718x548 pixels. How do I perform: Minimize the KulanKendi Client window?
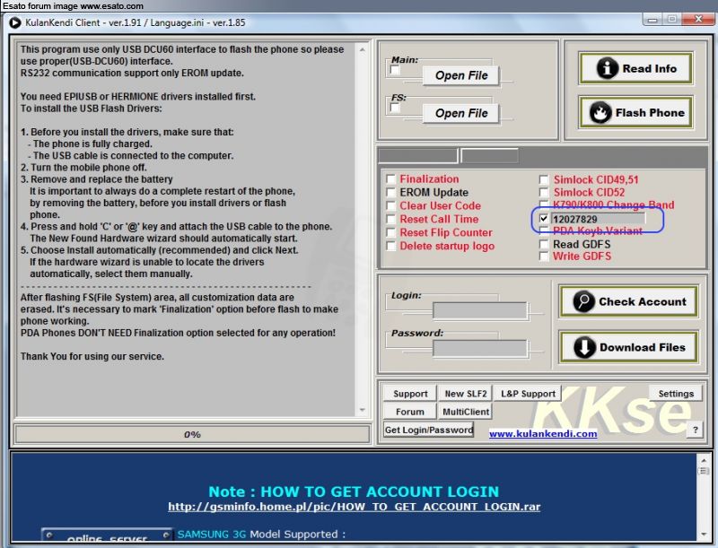coord(652,19)
